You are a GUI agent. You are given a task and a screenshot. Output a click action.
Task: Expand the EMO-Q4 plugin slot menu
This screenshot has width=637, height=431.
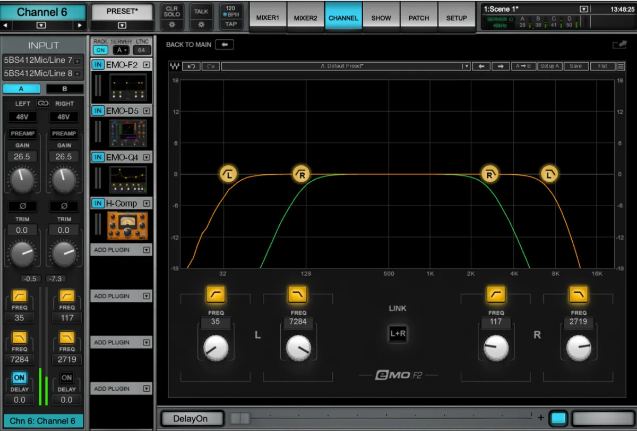147,157
